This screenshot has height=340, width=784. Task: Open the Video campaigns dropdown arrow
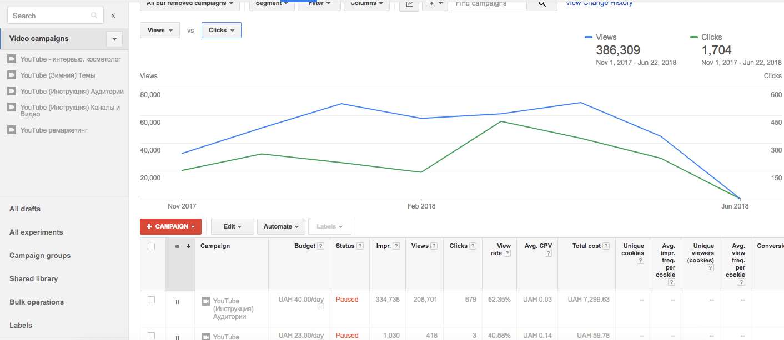[x=114, y=39]
